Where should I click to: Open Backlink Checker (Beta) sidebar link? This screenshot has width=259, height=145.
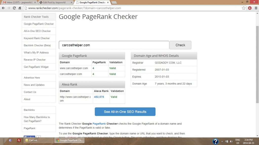pyautogui.click(x=39, y=45)
